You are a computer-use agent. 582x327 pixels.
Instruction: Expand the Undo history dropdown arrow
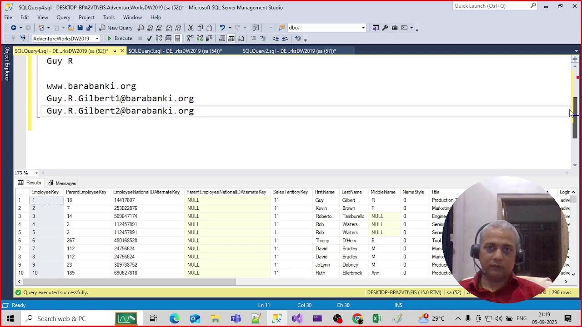click(230, 28)
